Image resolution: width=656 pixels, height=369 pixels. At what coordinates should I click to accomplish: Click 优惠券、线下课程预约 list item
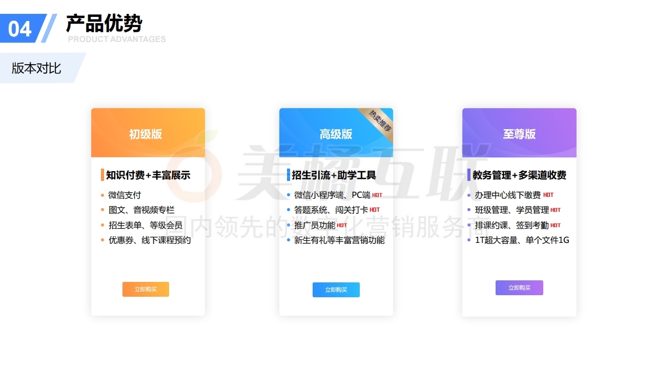[150, 240]
